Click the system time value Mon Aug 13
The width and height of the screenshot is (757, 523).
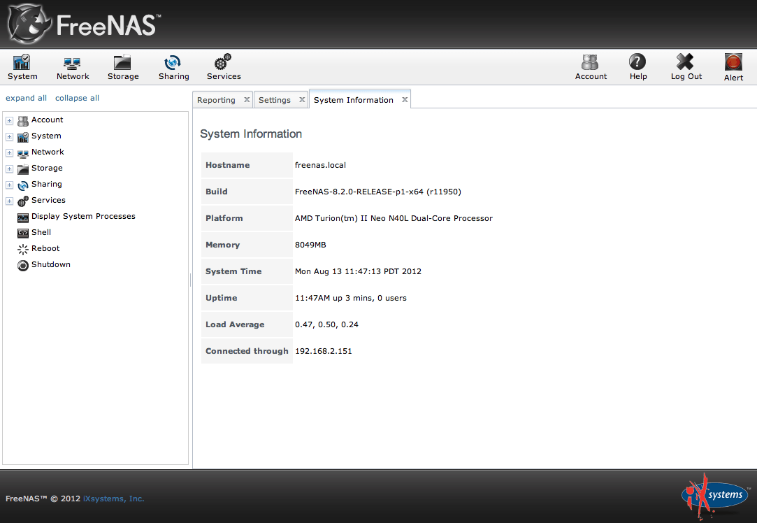[x=358, y=271]
